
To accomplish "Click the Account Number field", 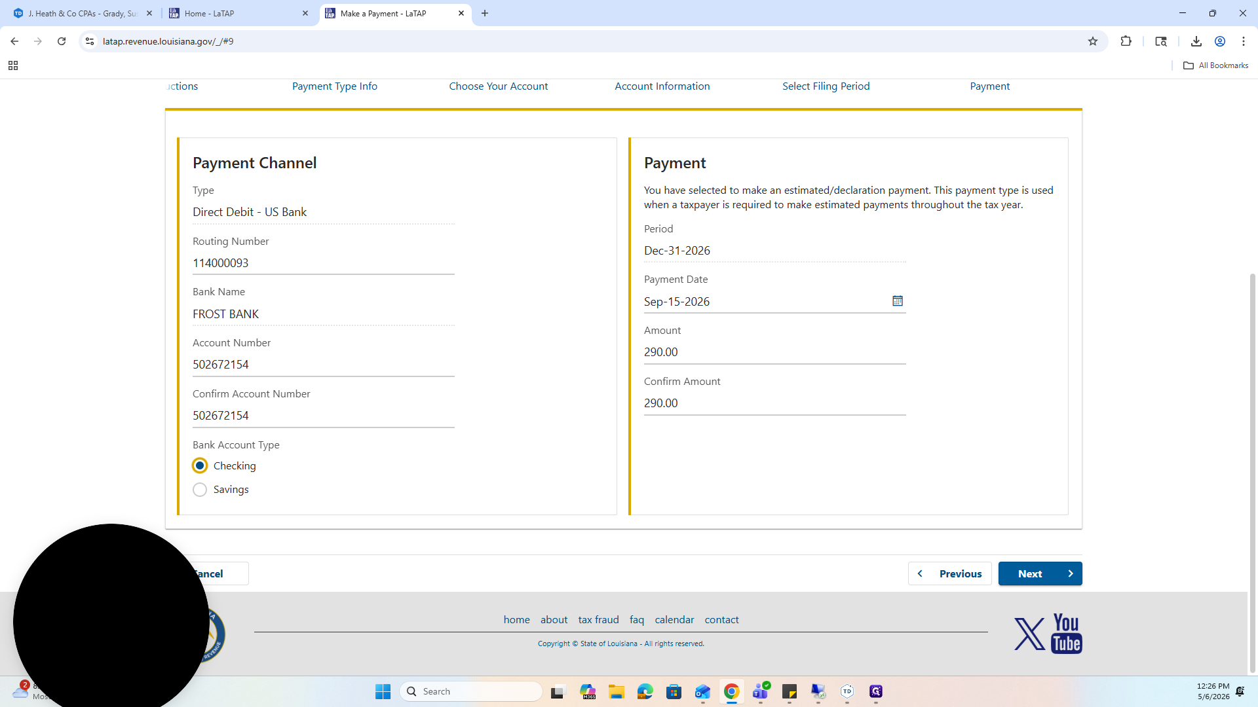I will (324, 365).
